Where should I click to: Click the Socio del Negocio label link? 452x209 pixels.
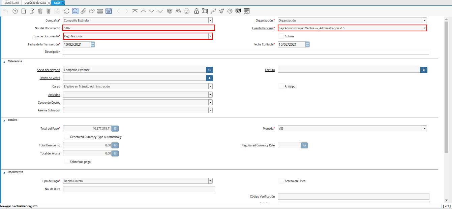49,70
